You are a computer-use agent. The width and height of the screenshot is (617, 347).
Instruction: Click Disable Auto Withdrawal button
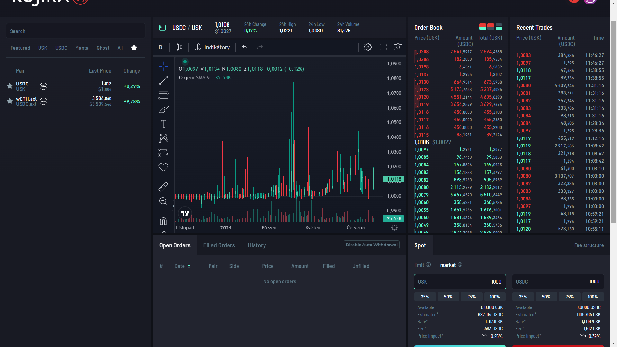371,245
